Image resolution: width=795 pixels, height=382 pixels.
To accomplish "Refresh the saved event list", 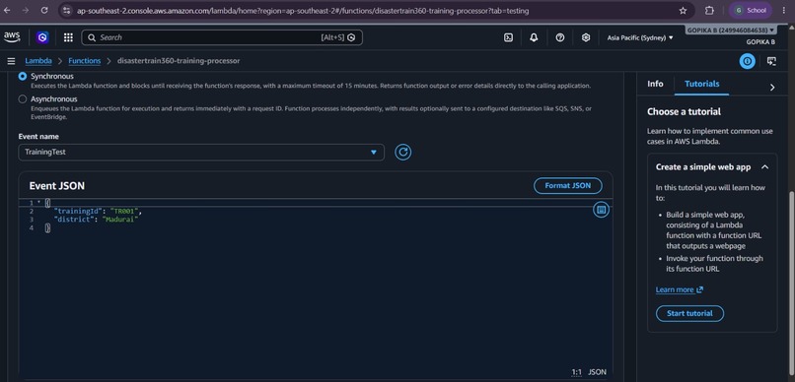I will tap(402, 152).
